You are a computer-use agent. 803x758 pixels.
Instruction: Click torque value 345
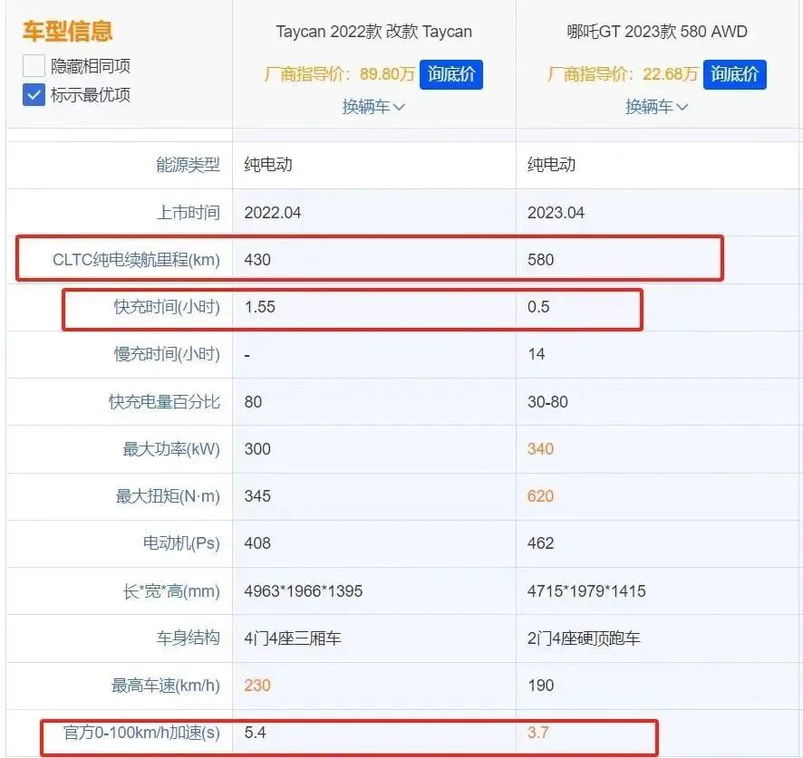click(x=257, y=496)
